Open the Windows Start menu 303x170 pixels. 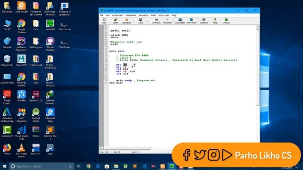click(4, 166)
